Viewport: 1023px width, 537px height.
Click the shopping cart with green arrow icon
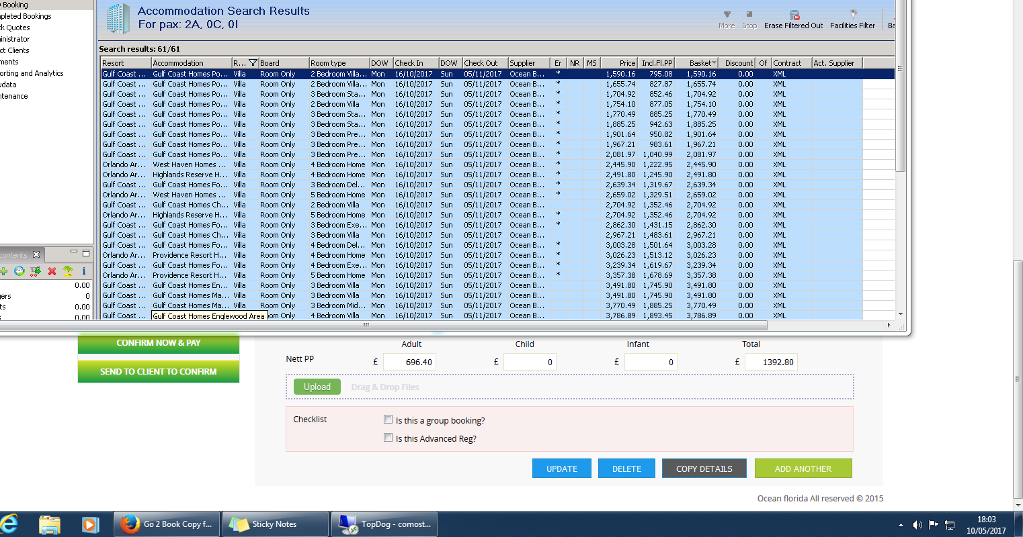tap(36, 271)
